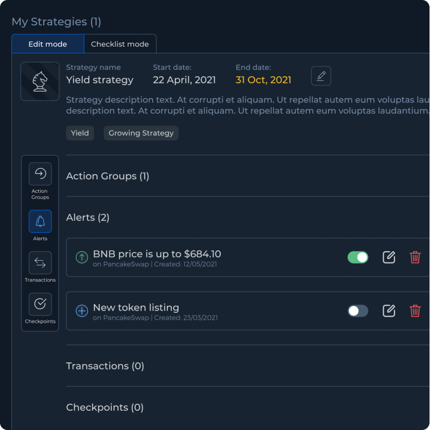This screenshot has height=430, width=430.
Task: Collapse the Alerts (2) section
Action: (88, 217)
